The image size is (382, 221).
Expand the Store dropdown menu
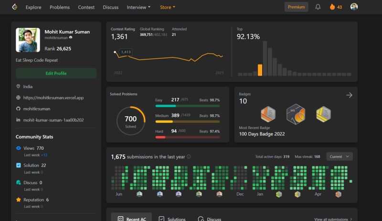point(168,7)
